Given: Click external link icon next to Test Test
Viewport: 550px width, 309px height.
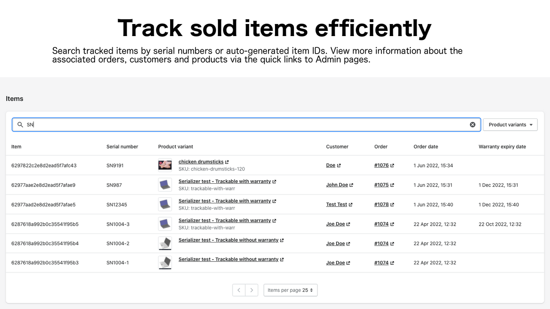Looking at the screenshot, I should pos(351,205).
